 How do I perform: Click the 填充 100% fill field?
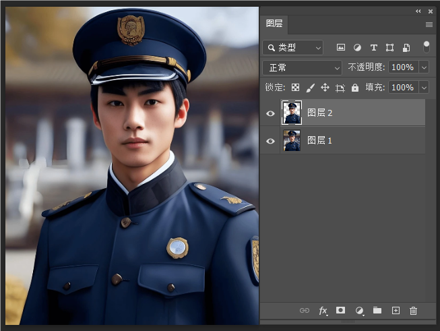[x=403, y=88]
